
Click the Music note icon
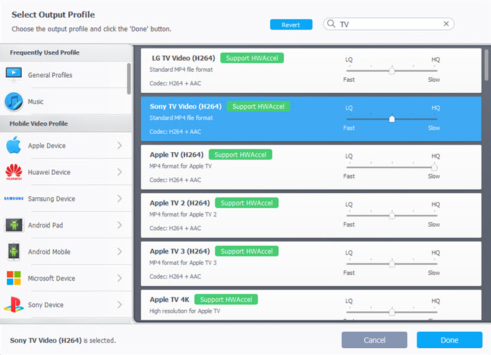(14, 102)
